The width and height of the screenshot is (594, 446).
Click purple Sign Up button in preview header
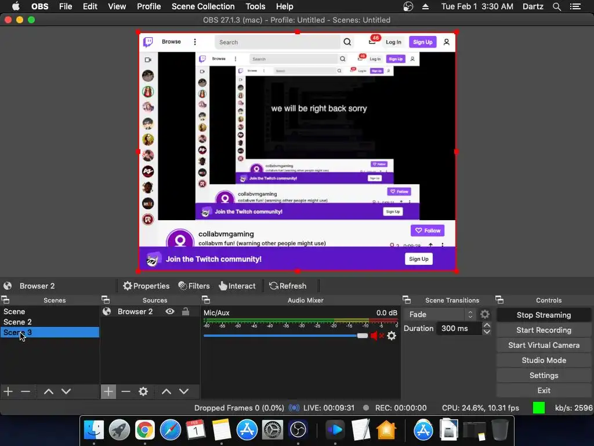point(423,42)
